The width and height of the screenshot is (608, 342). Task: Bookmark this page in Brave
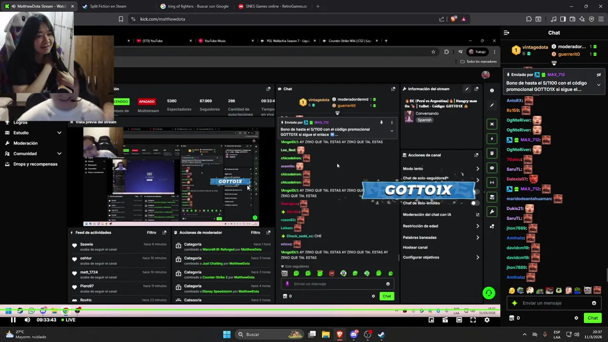[x=121, y=19]
